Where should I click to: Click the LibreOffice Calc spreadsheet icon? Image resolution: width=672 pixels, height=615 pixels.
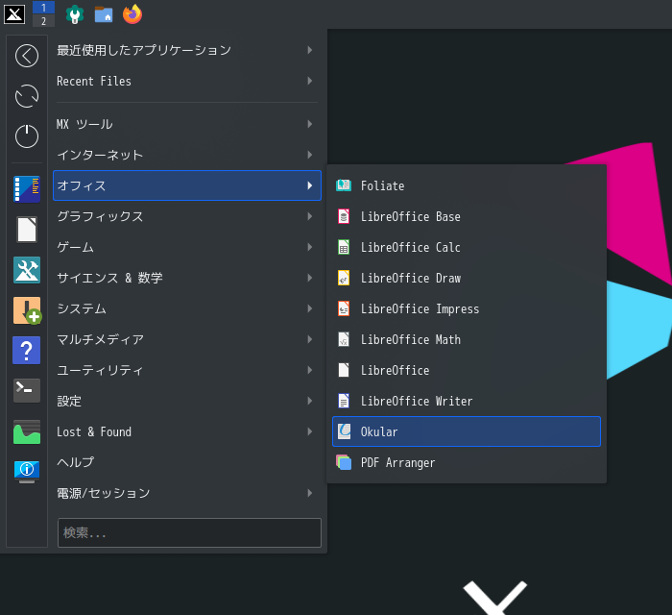pos(344,247)
